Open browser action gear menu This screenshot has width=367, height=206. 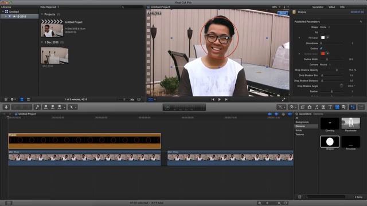[x=13, y=99]
